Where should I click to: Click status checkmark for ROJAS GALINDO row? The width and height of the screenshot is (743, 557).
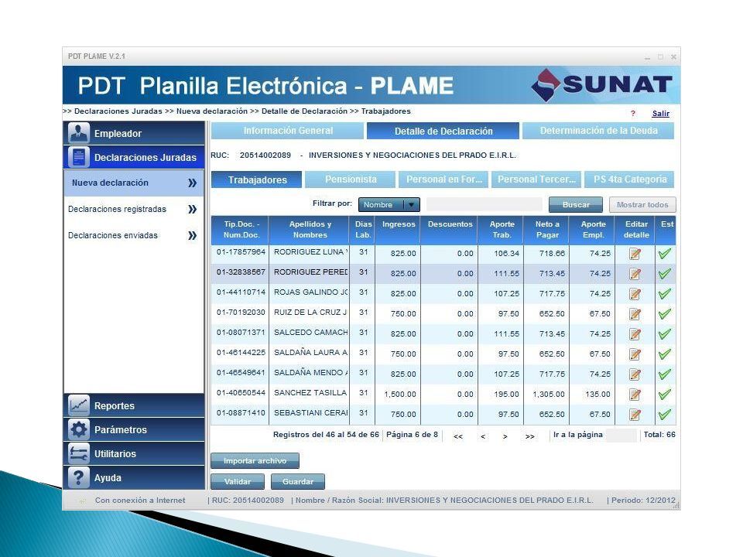point(665,294)
